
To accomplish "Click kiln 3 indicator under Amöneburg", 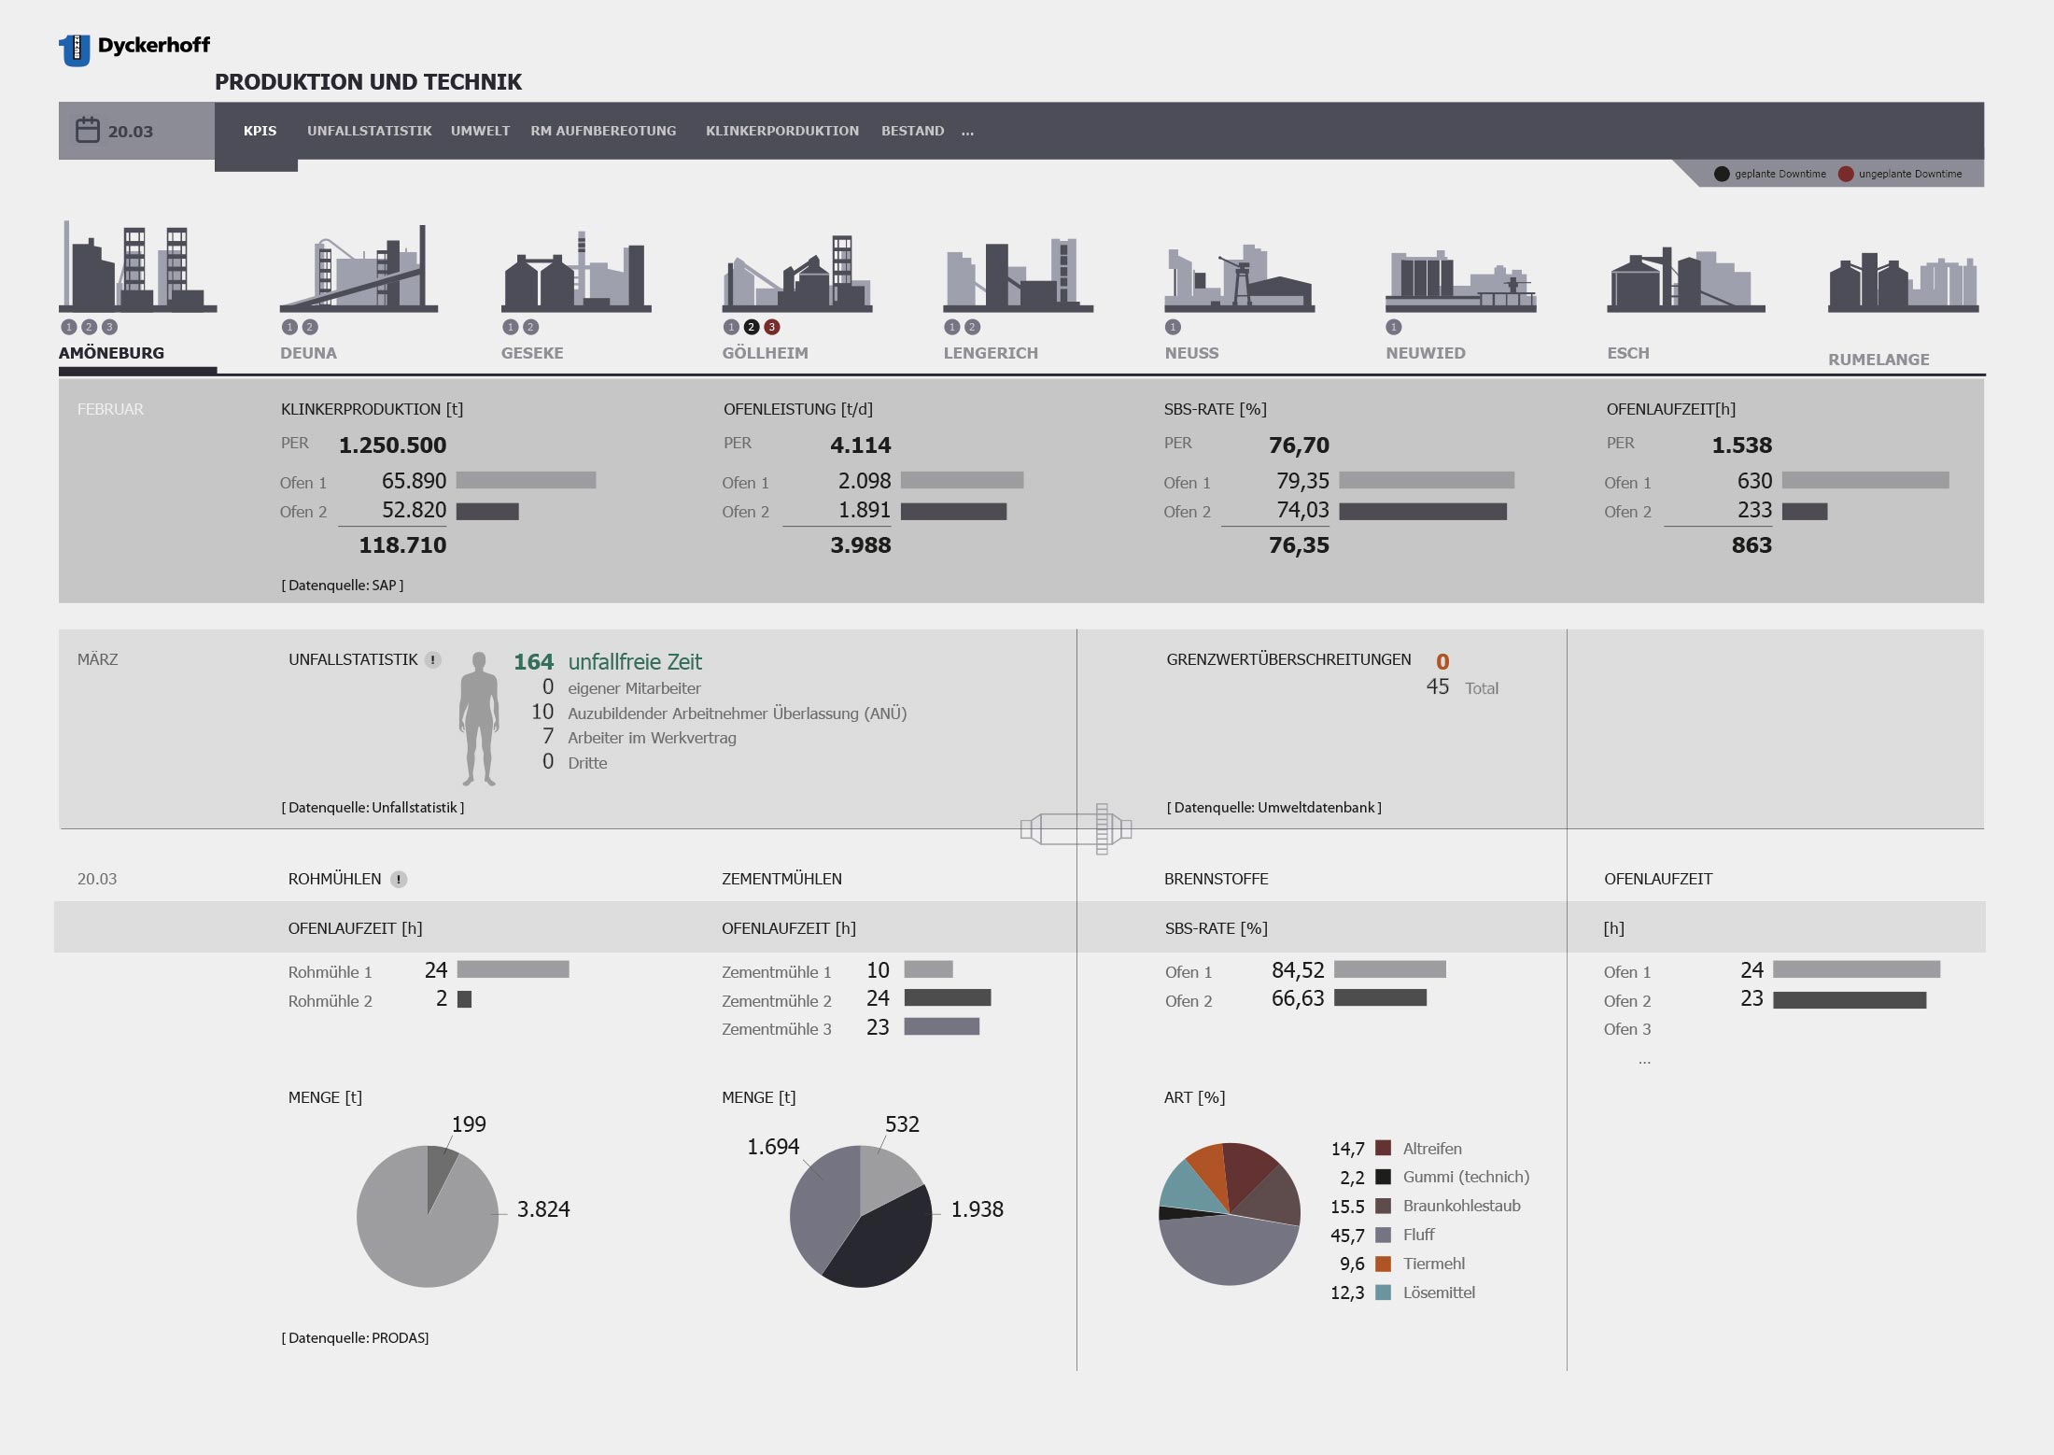I will [109, 327].
